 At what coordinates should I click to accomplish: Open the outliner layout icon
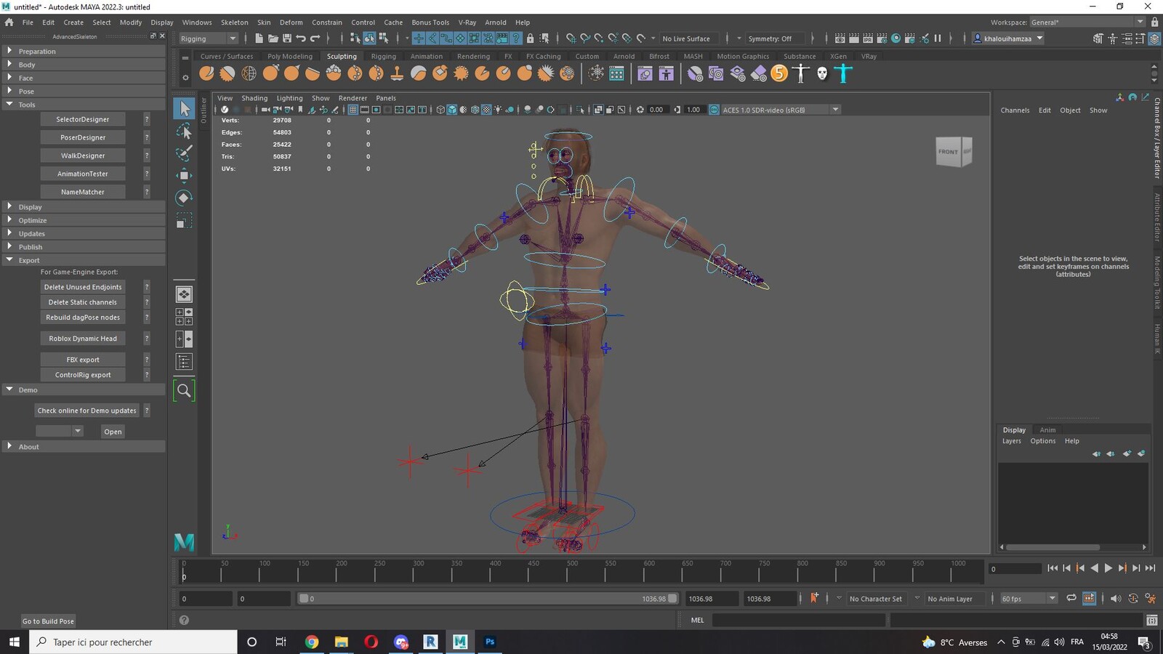pos(184,361)
